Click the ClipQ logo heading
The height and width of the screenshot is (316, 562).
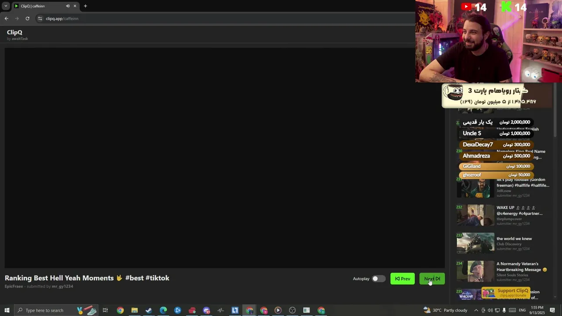(x=14, y=32)
